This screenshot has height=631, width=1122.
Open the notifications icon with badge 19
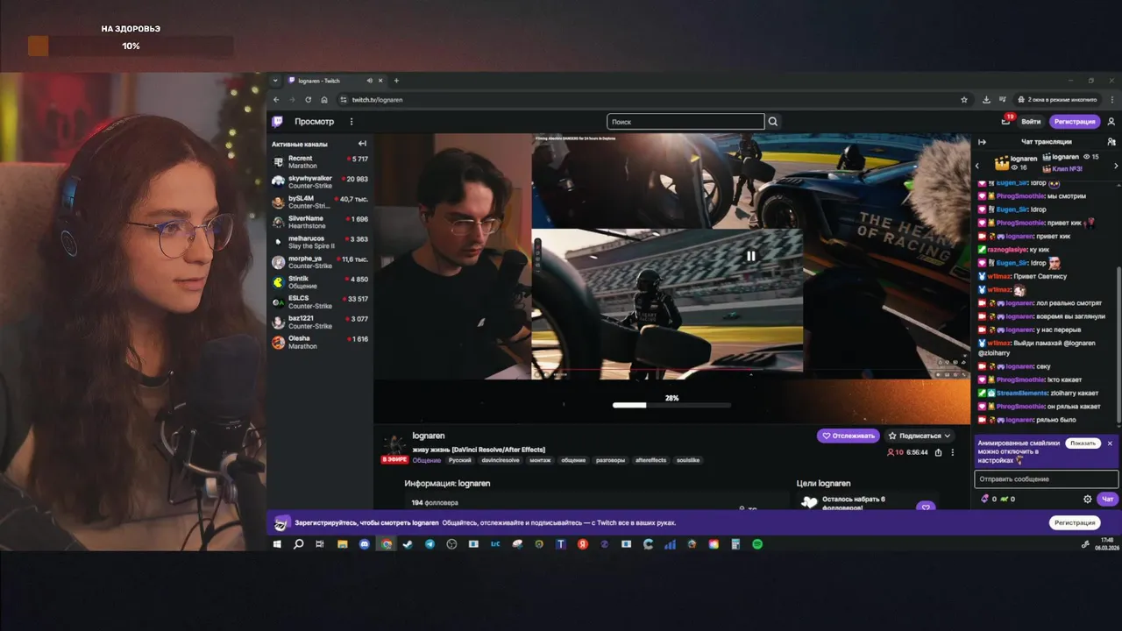[x=1006, y=121]
